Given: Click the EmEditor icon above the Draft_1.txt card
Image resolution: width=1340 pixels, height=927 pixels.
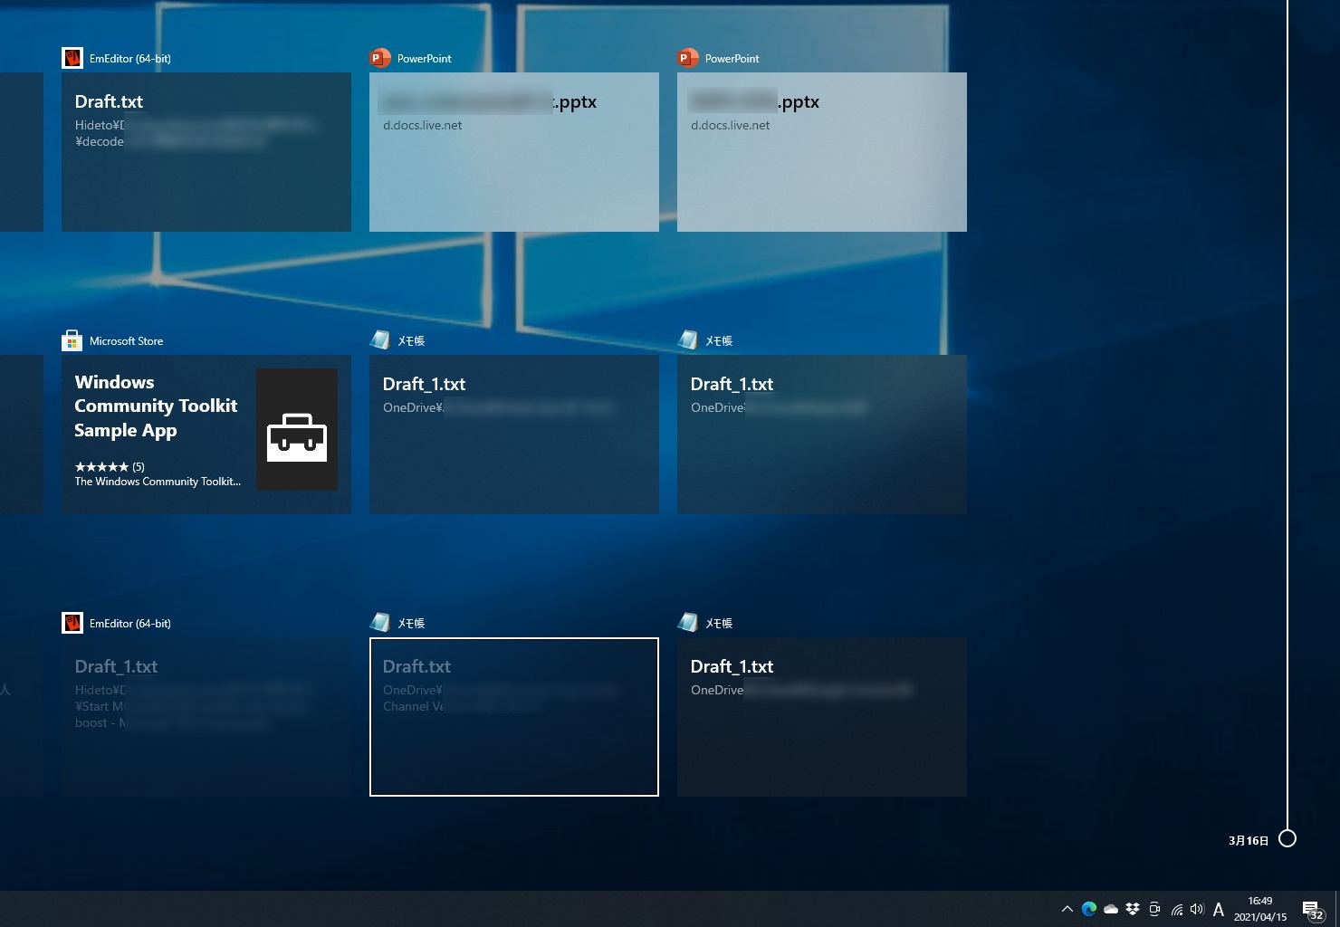Looking at the screenshot, I should click(x=72, y=623).
